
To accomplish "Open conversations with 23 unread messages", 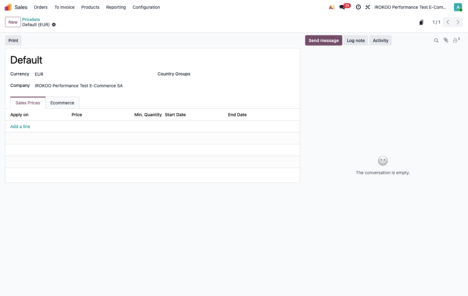I will 345,7.
